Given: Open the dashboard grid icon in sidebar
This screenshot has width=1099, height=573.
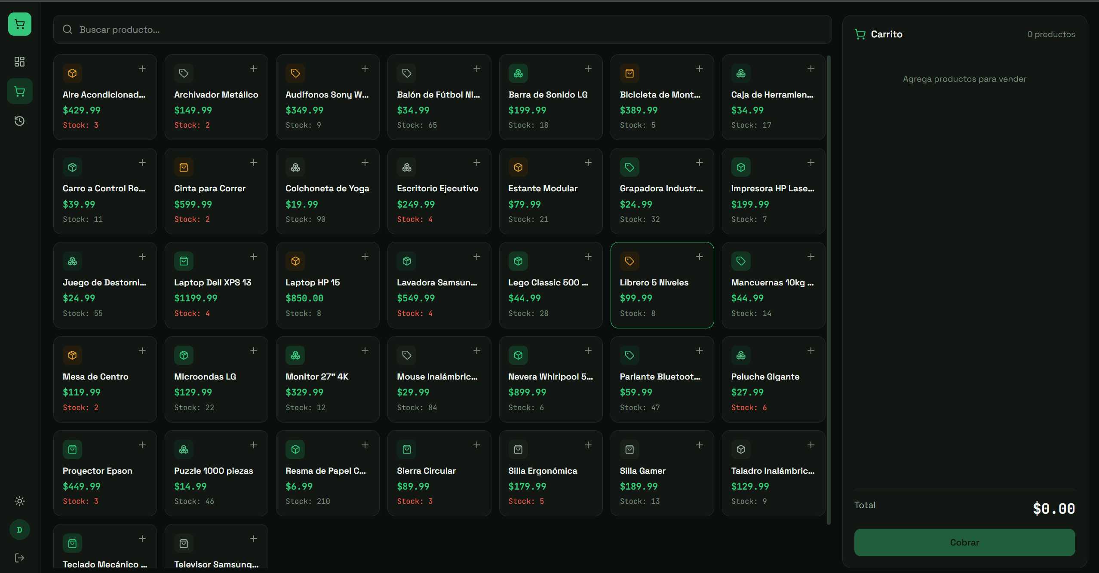Looking at the screenshot, I should point(19,61).
